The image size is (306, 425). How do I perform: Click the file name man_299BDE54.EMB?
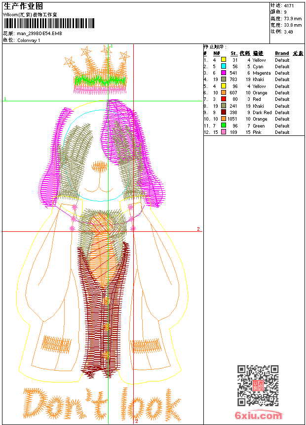(x=39, y=33)
